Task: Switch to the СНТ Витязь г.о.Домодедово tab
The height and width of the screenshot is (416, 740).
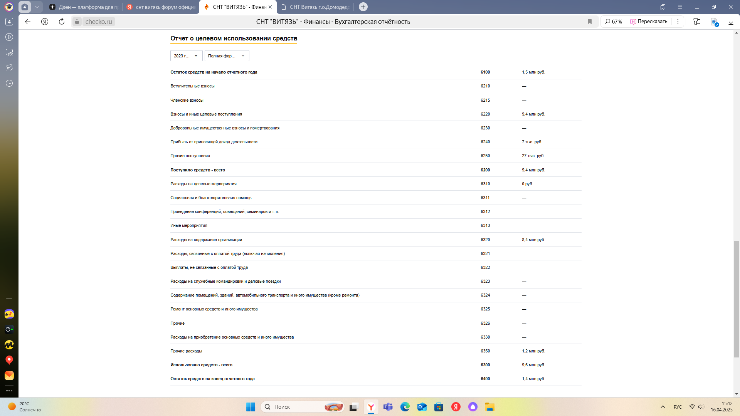Action: tap(315, 7)
